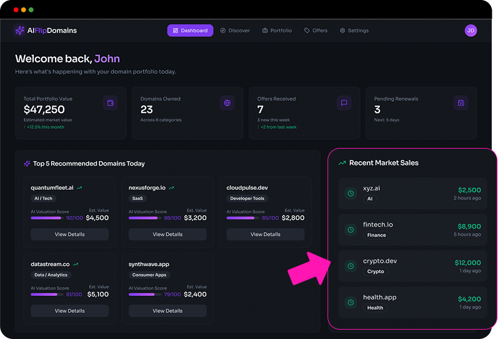Go to the Portfolio tab
498x339 pixels.
pyautogui.click(x=277, y=31)
